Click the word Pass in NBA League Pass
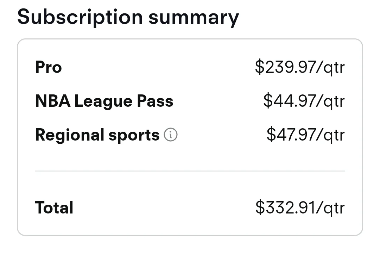Screen dimensions: 380x254 tap(155, 101)
